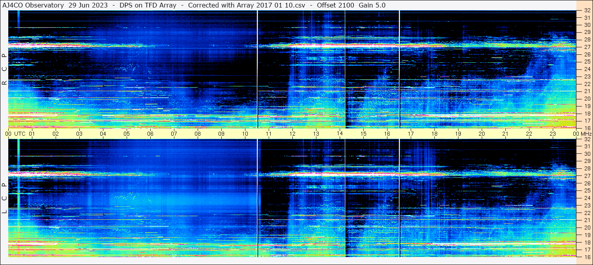Click '27' frequency label on RCP panel
The width and height of the screenshot is (593, 265).
[587, 47]
